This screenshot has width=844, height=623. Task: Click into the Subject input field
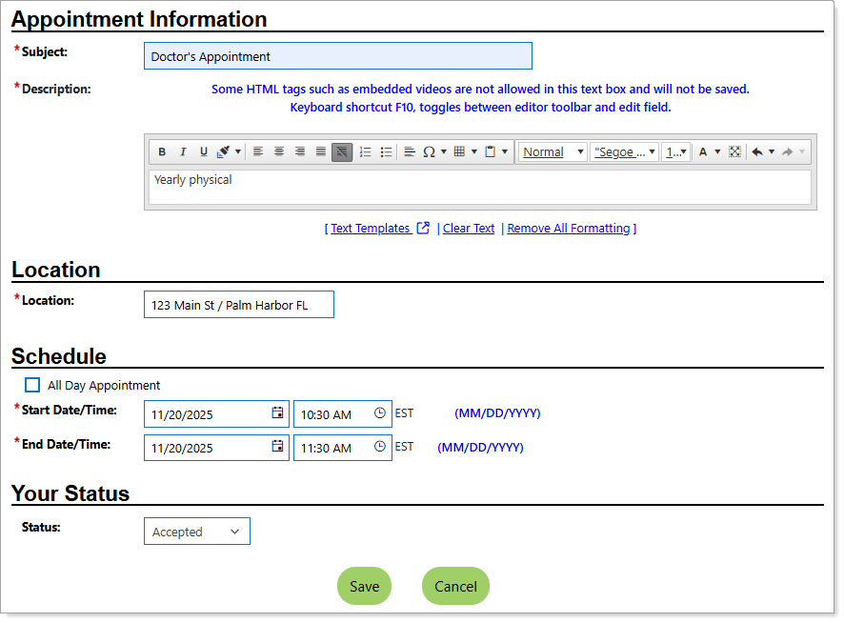click(x=337, y=56)
